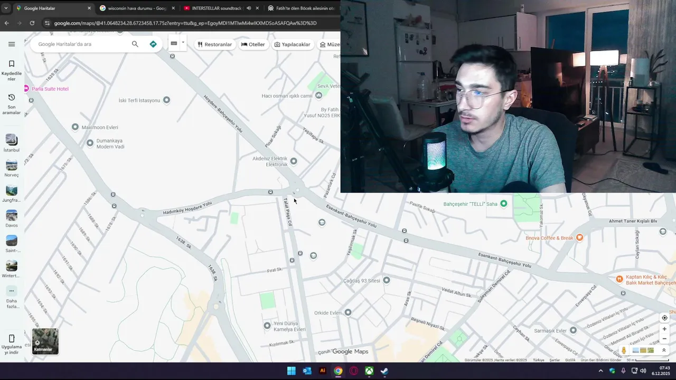Click the street imagery thumbnails in the bottom strip
The image size is (676, 380).
tap(643, 350)
